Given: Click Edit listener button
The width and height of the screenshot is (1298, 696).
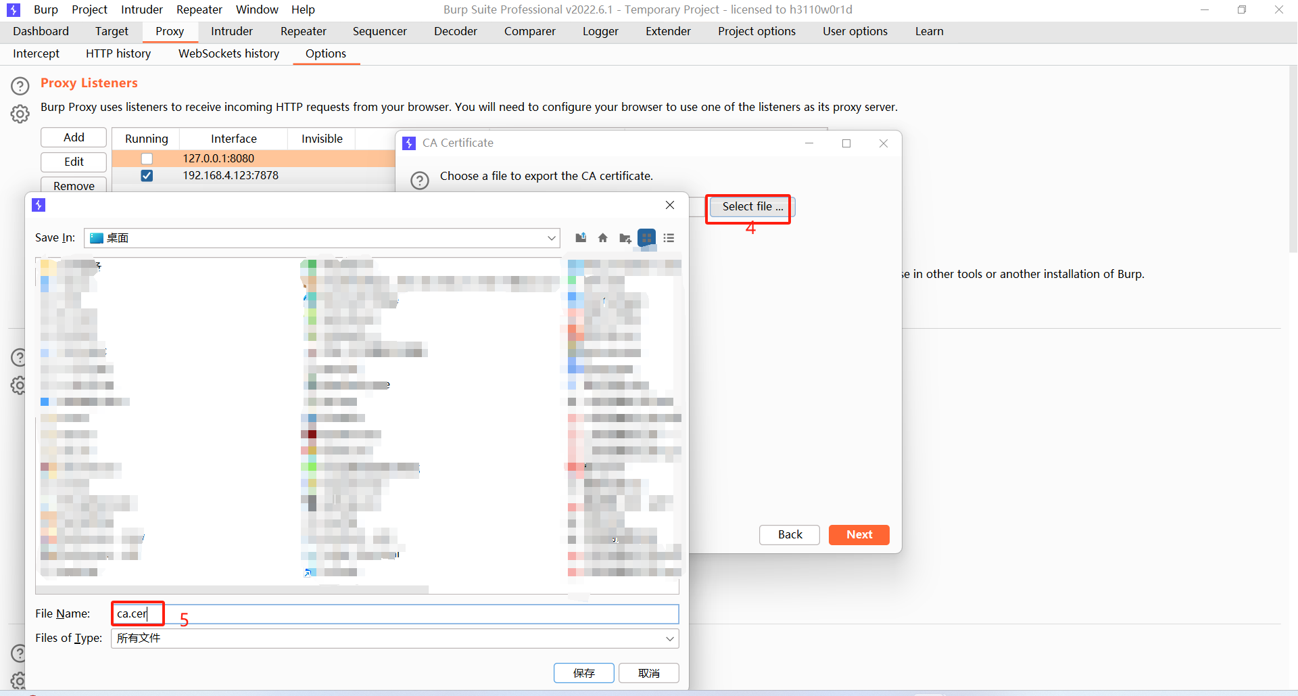Looking at the screenshot, I should 74,162.
